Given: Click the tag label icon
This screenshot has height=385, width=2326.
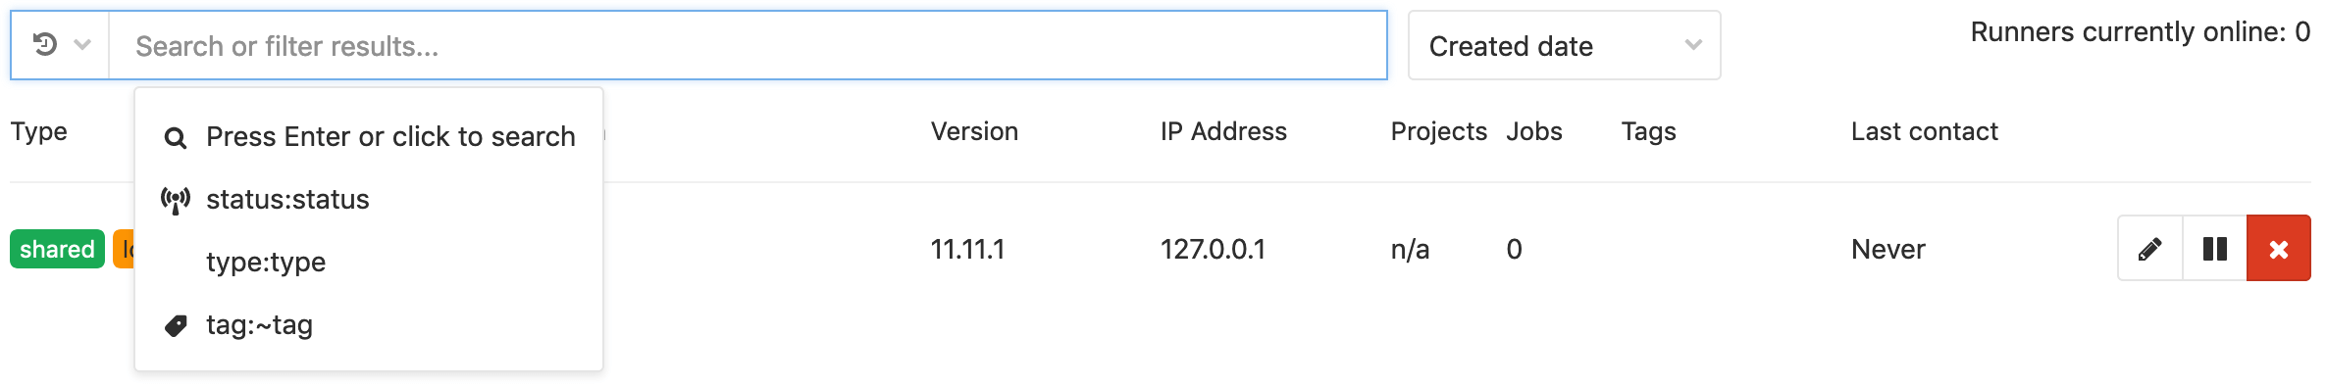Looking at the screenshot, I should point(176,326).
